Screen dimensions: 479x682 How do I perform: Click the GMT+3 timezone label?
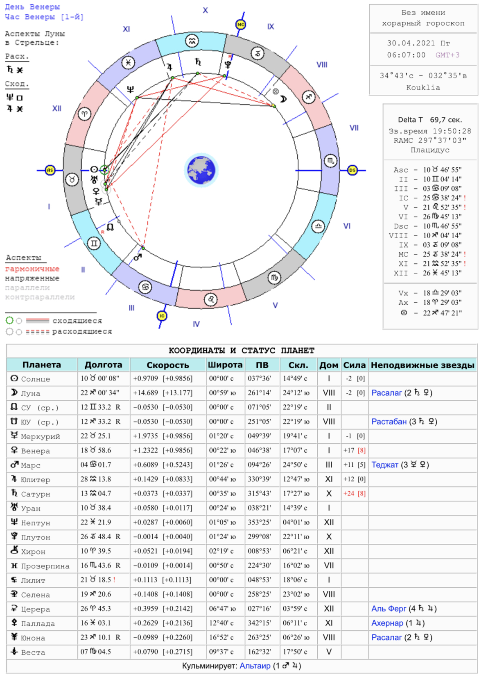(x=447, y=55)
